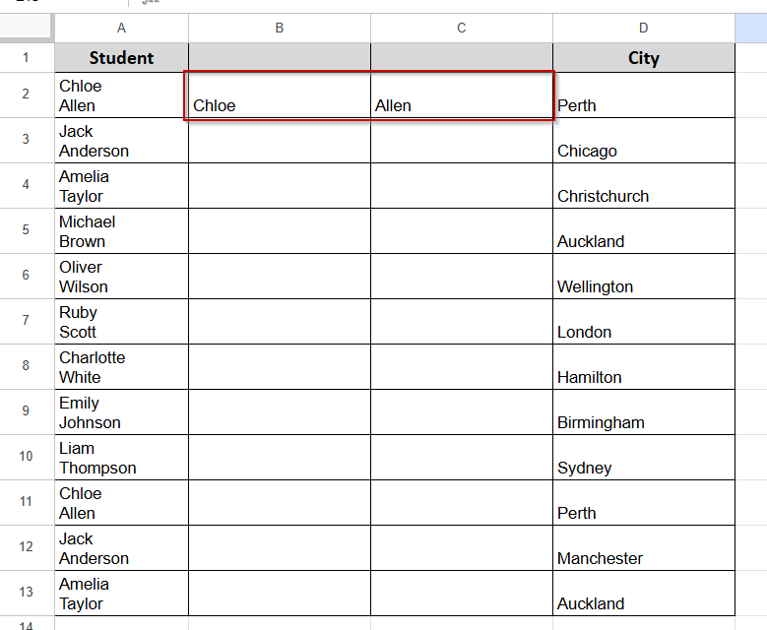Select cell C2 containing Allen
Viewport: 767px width, 630px height.
pyautogui.click(x=461, y=94)
